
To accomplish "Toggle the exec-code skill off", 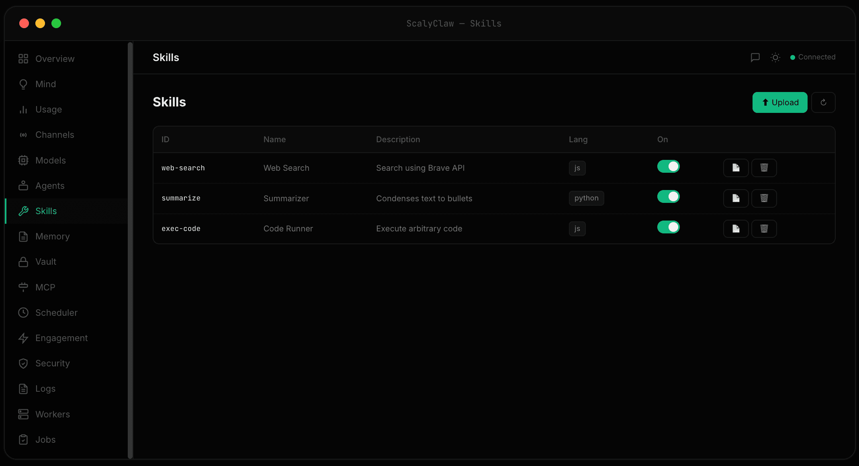I will tap(668, 227).
